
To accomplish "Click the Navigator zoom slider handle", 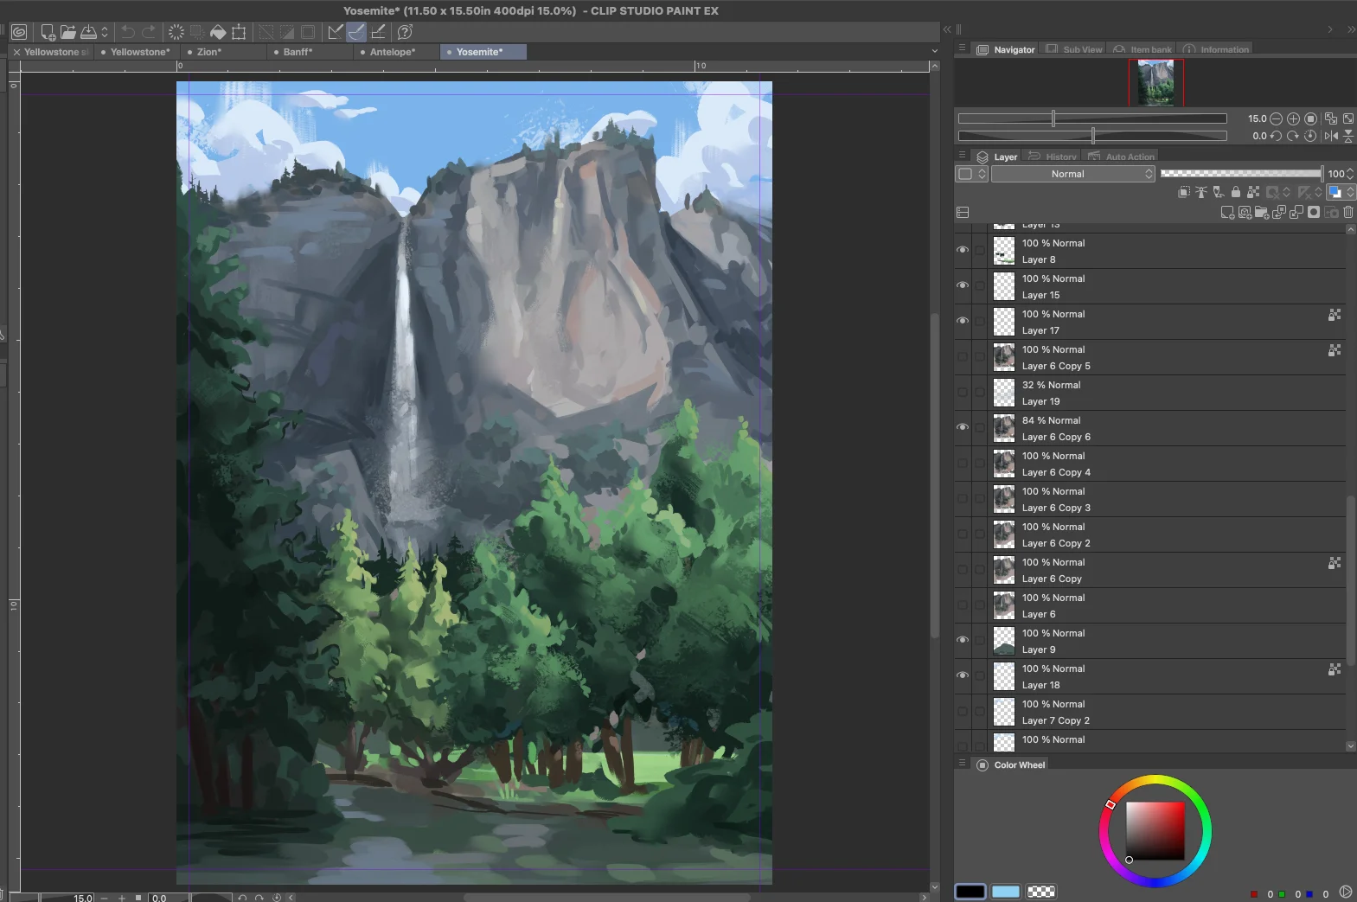I will (x=1053, y=118).
